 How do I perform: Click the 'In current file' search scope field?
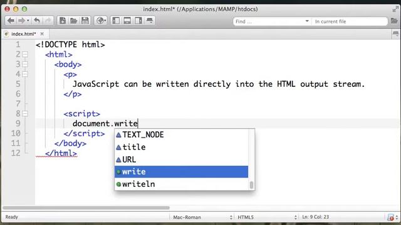tap(350, 21)
